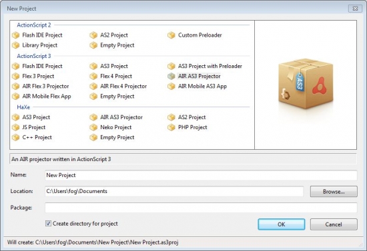367x251 pixels.
Task: Select highlighted AIR AS3 Projector icon under ActionScript 3
Action: [x=171, y=77]
